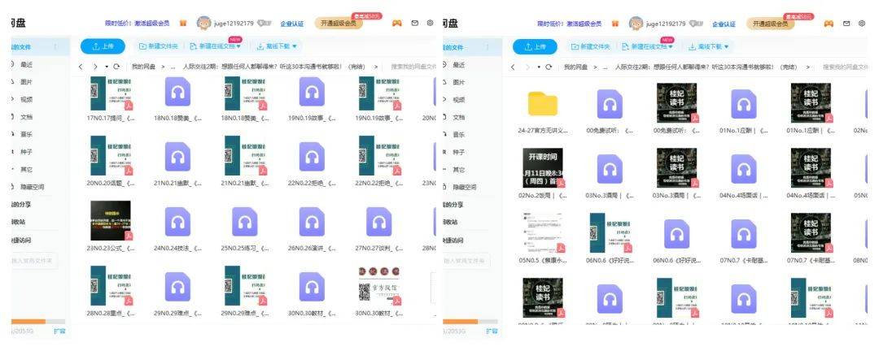Open 17N0.17提问 PDF thumbnail
Image resolution: width=879 pixels, height=351 pixels.
point(111,93)
